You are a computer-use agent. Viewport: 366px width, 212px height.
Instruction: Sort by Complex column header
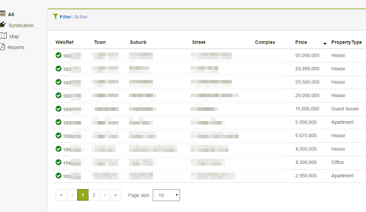click(x=265, y=42)
